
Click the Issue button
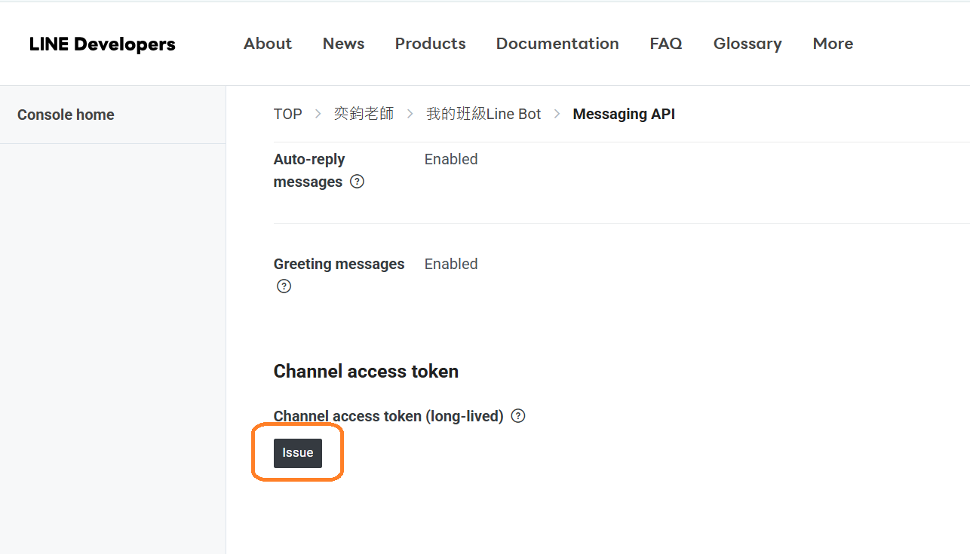click(298, 453)
